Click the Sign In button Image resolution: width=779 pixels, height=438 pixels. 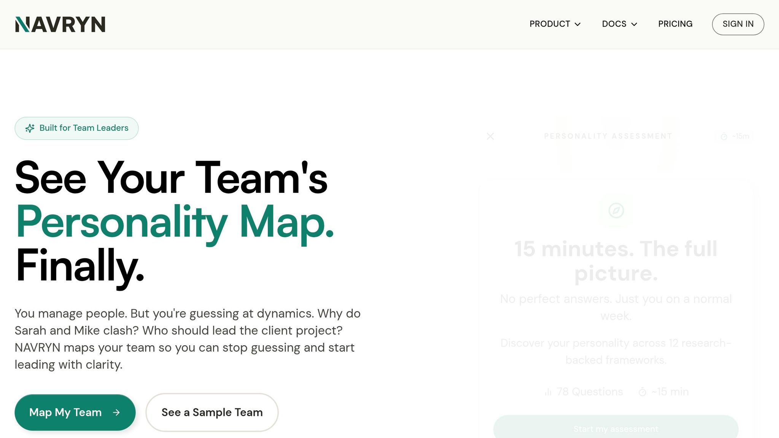click(x=738, y=24)
